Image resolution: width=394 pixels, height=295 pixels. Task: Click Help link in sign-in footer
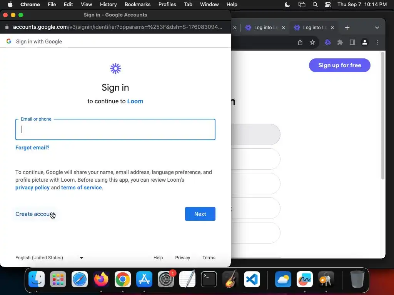pyautogui.click(x=158, y=258)
